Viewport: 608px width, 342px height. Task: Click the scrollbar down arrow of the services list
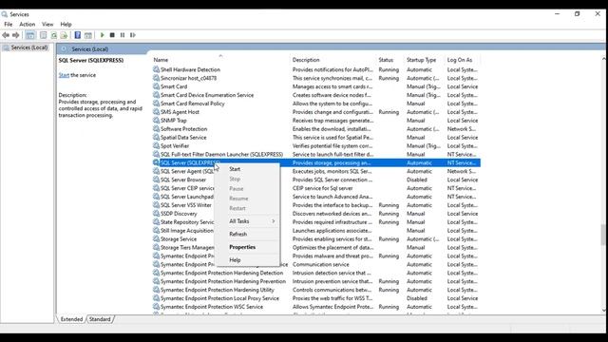[x=604, y=311]
